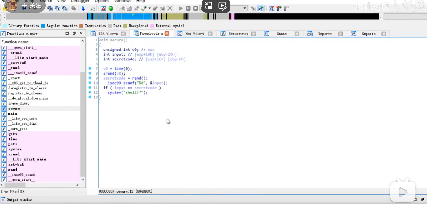
Task: Switch to the Hex View-1 tab
Action: click(195, 33)
